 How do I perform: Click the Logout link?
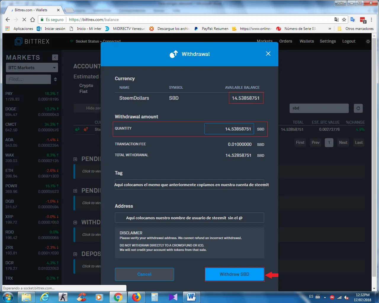[349, 41]
